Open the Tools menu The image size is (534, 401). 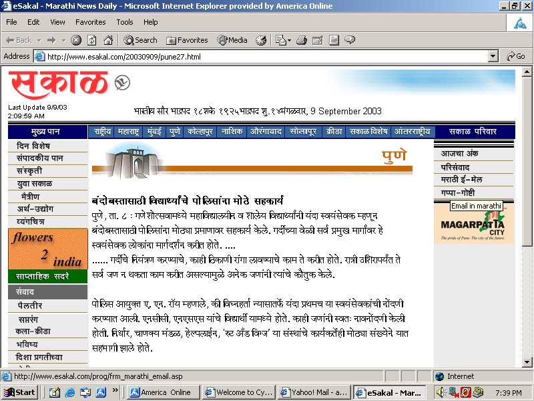coord(125,22)
